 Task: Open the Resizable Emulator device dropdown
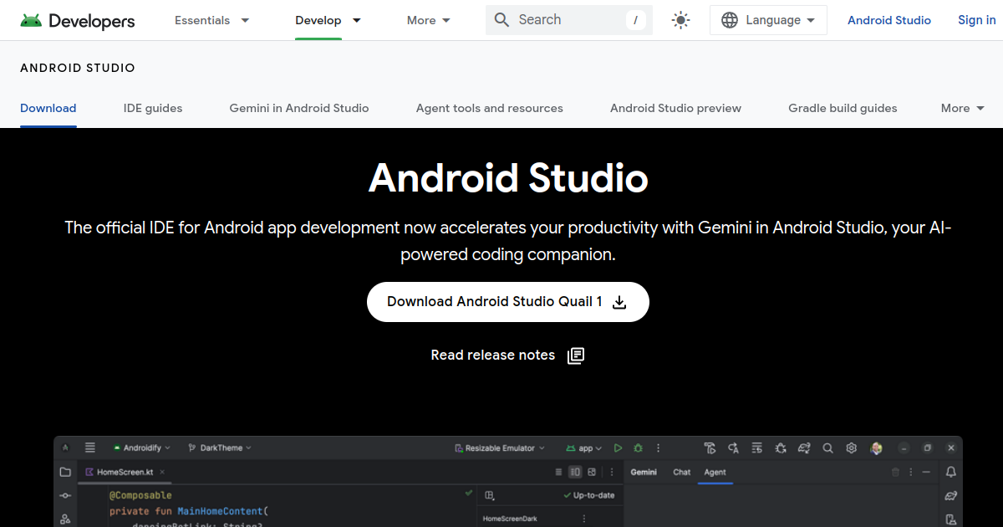tap(500, 448)
